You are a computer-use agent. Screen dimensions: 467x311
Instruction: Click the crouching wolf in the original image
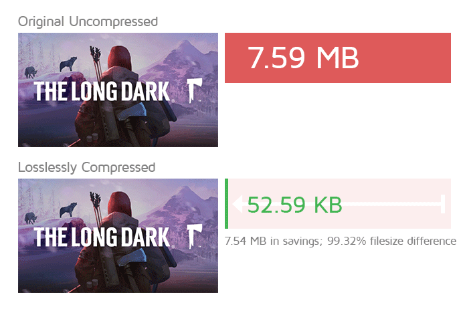point(31,72)
